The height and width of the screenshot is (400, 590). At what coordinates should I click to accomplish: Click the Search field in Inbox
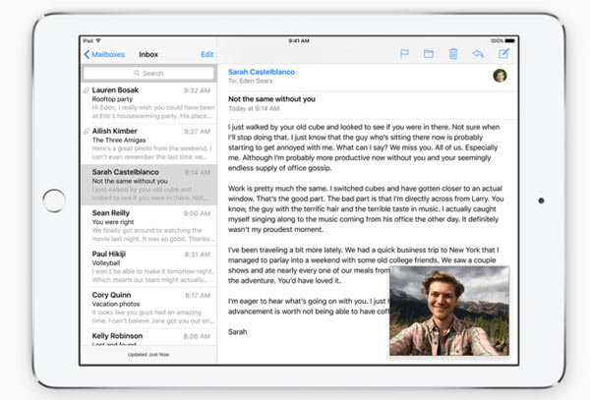tap(149, 73)
